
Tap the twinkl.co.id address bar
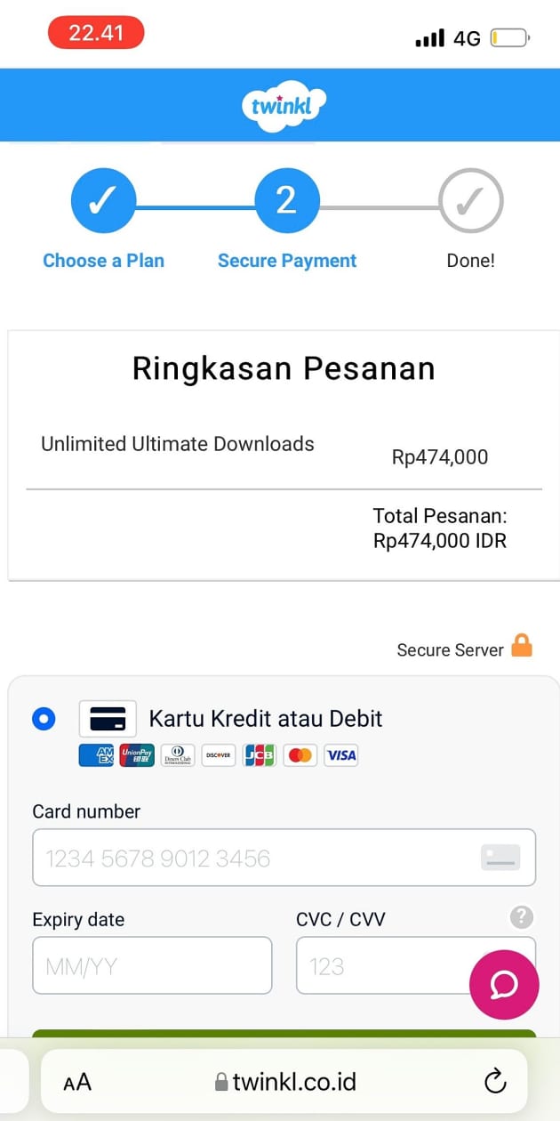click(284, 1082)
